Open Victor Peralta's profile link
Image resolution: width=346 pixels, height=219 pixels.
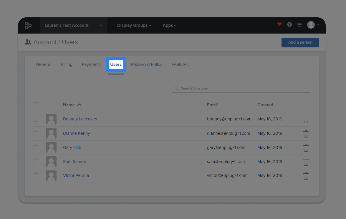point(76,175)
